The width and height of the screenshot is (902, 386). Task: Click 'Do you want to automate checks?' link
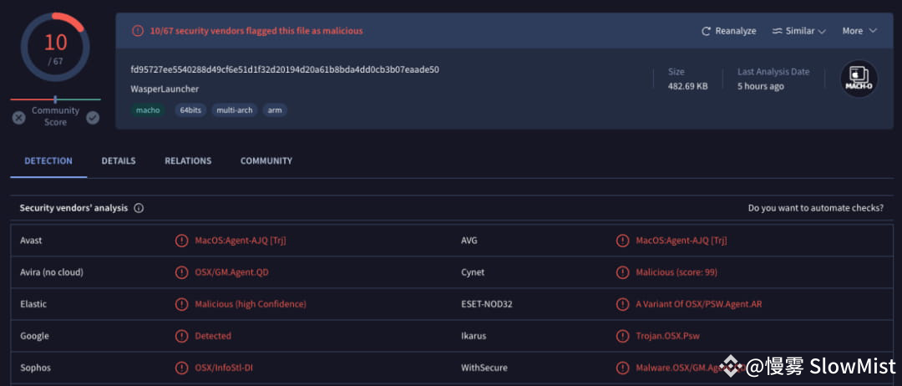(816, 208)
